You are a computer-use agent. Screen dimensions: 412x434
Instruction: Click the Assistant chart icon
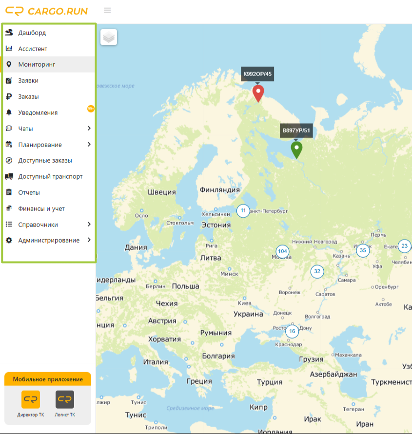pos(9,48)
